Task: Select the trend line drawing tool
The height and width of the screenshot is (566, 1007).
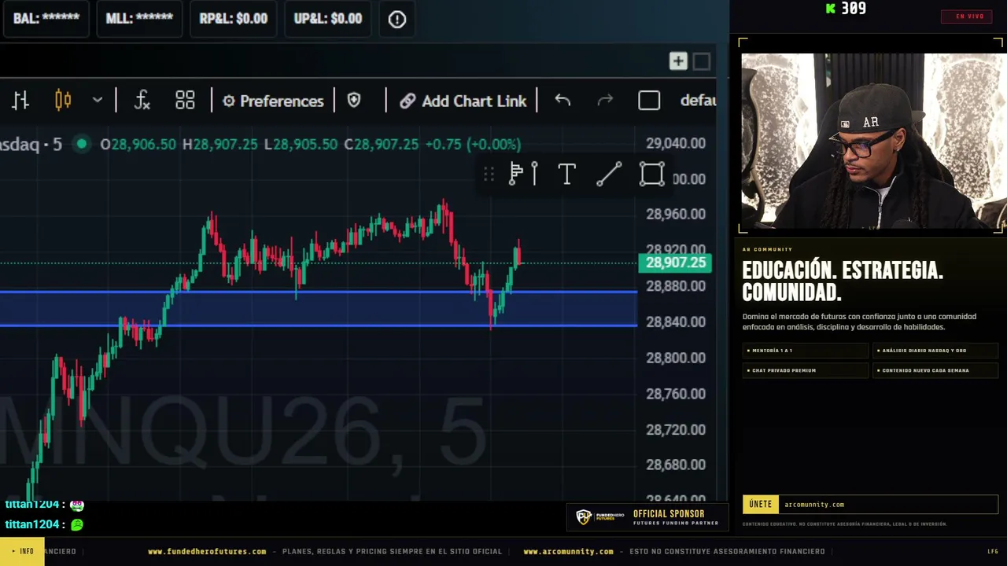Action: pos(609,174)
